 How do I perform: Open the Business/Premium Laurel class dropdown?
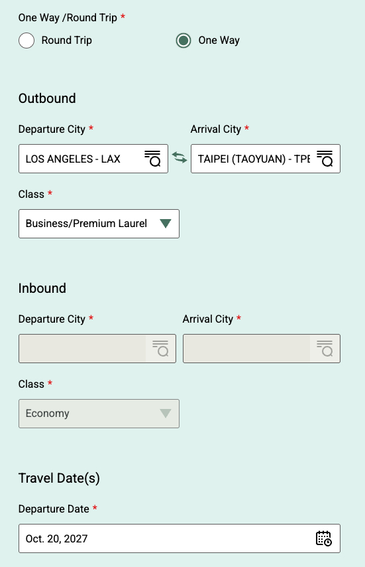tap(99, 224)
